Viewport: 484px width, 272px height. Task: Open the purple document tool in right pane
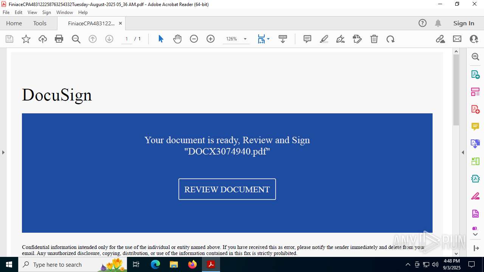point(475,213)
